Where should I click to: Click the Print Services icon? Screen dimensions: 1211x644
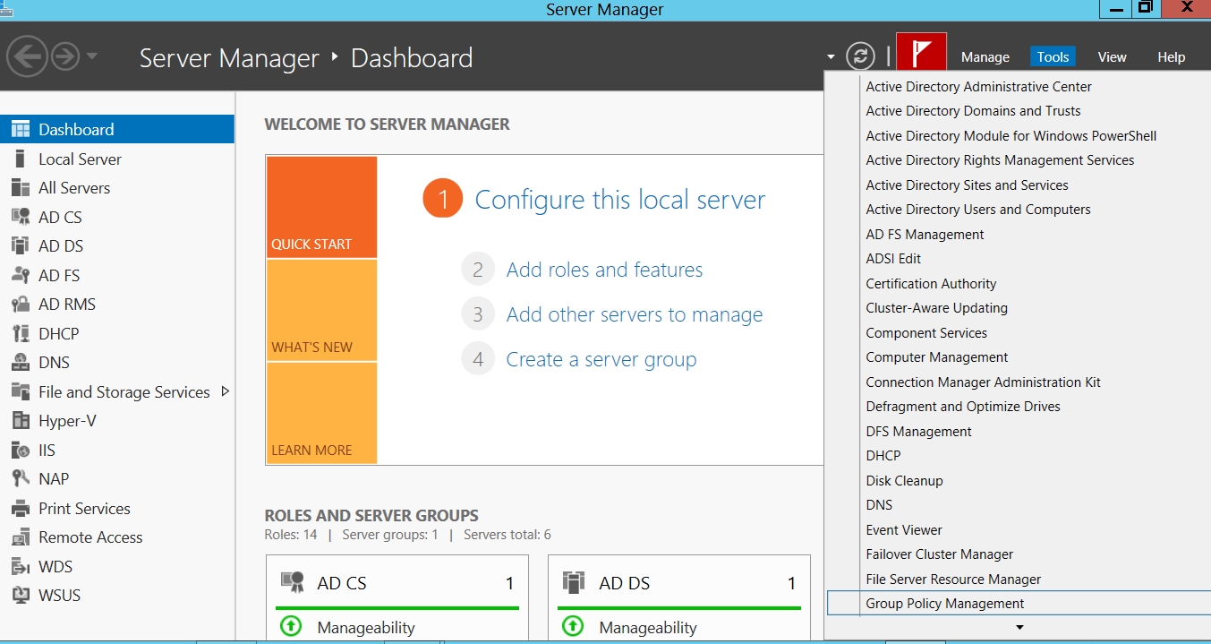point(21,509)
